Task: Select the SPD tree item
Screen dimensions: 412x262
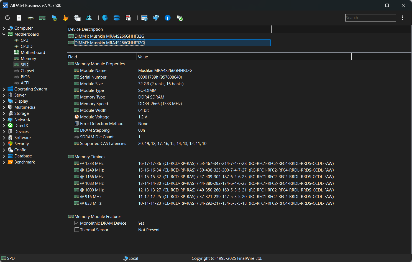Action: click(24, 65)
